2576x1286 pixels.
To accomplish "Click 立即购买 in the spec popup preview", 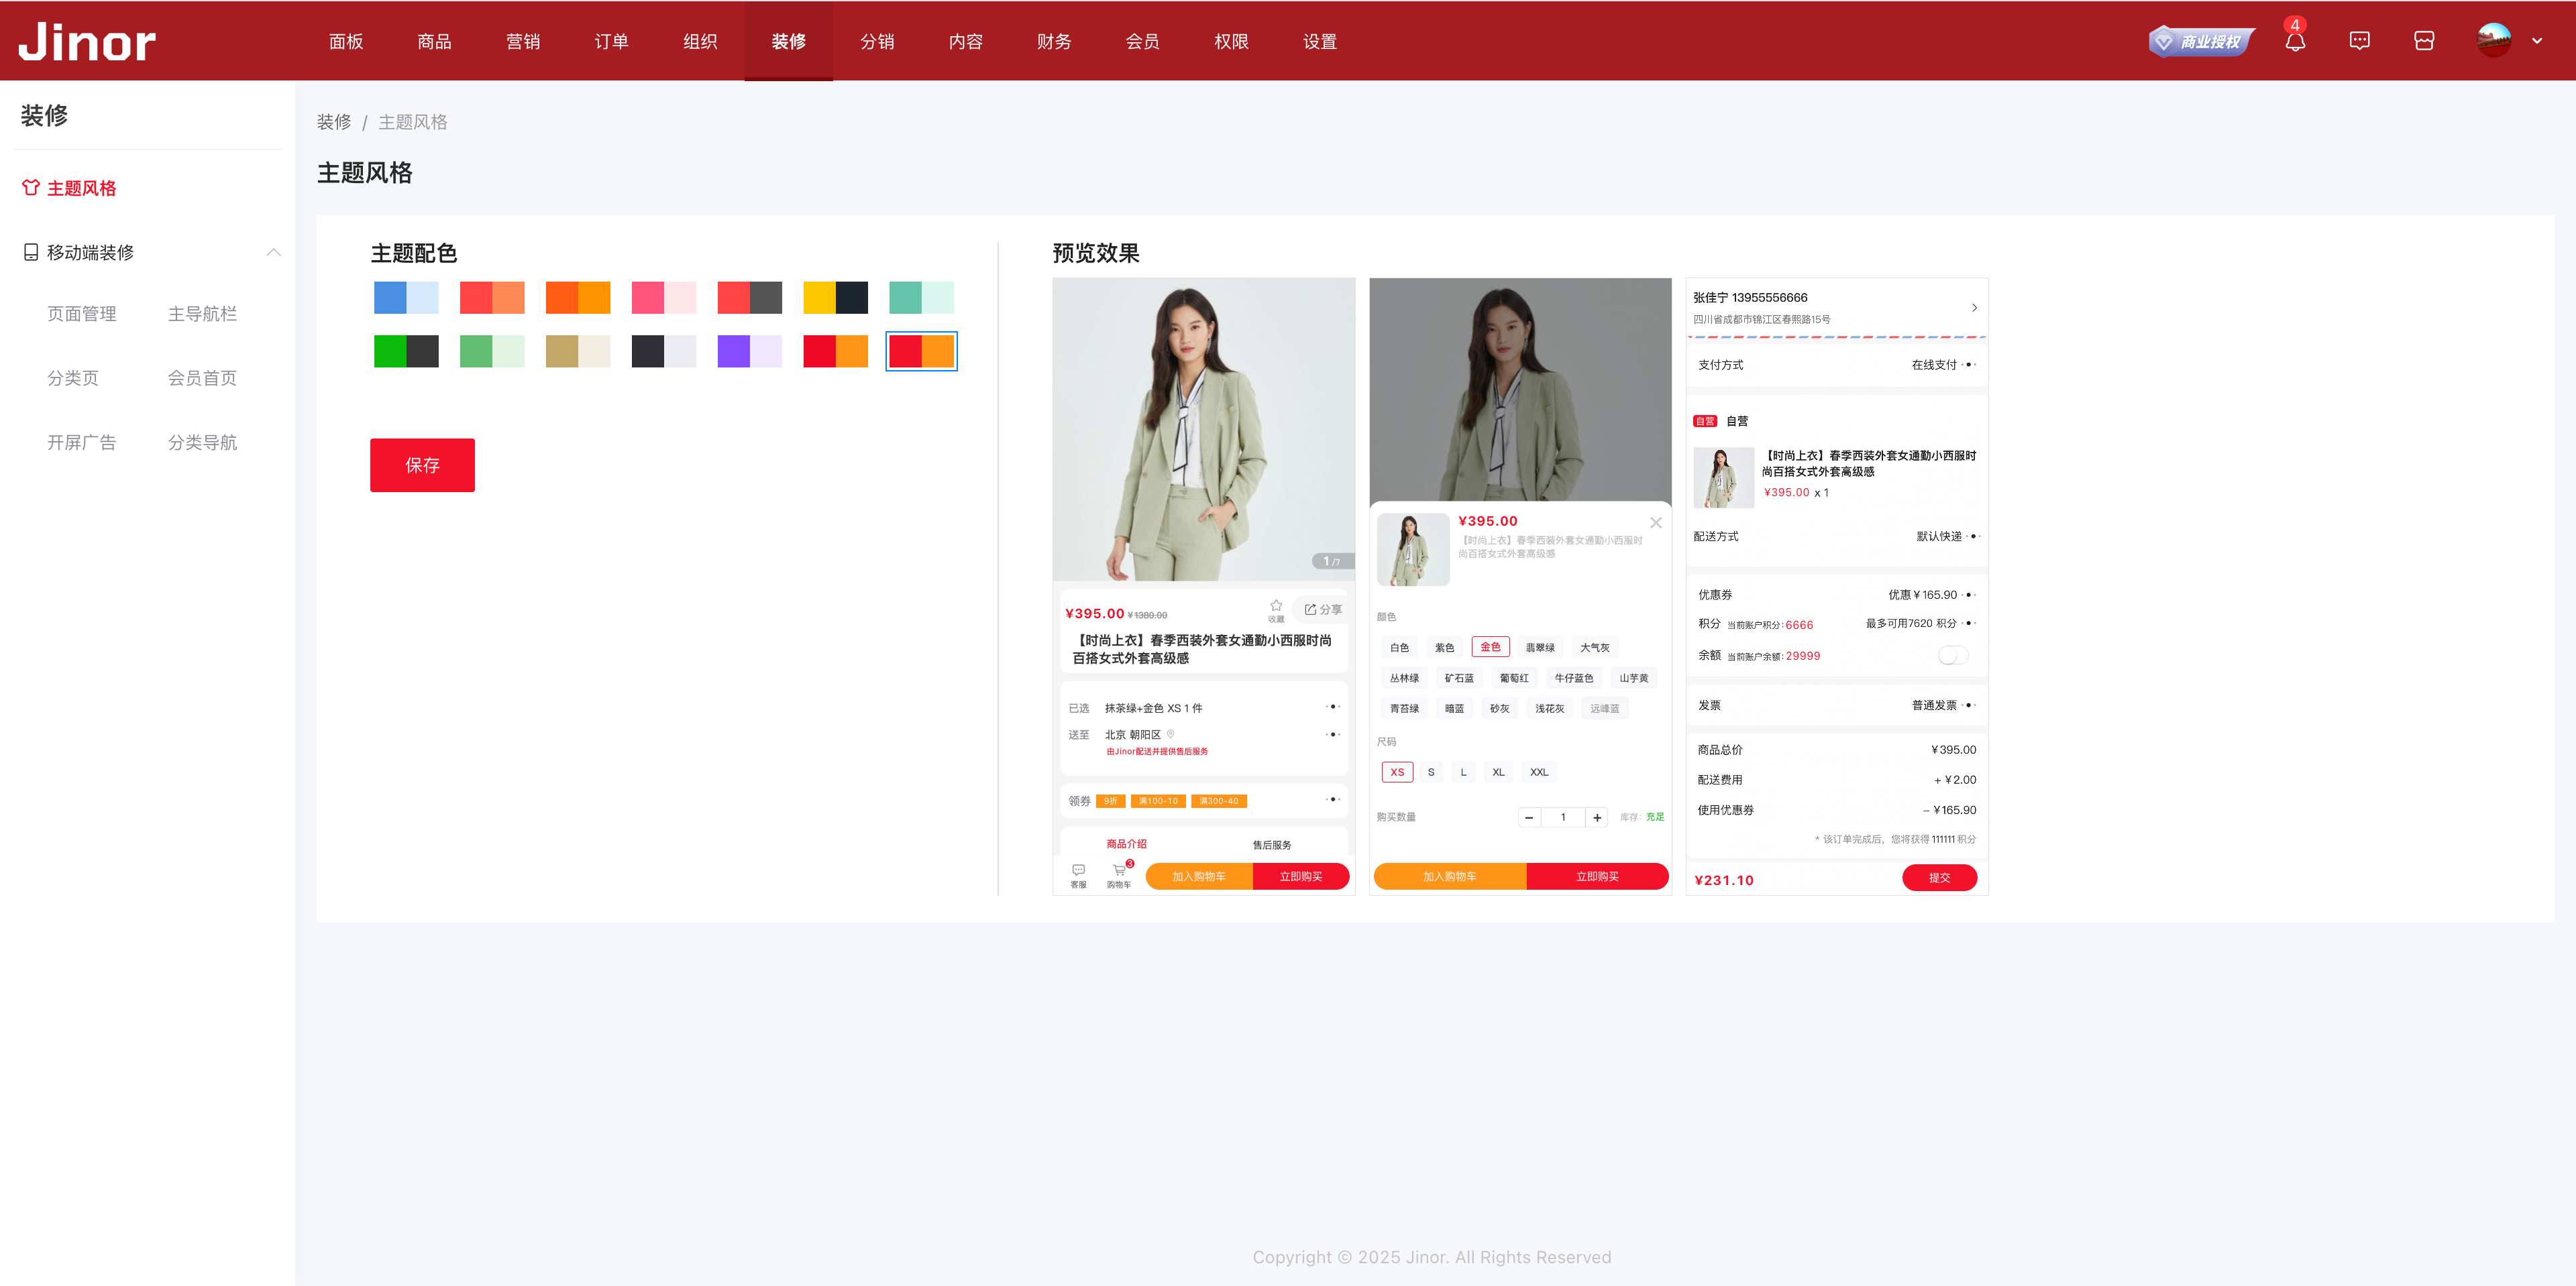I will coord(1597,876).
